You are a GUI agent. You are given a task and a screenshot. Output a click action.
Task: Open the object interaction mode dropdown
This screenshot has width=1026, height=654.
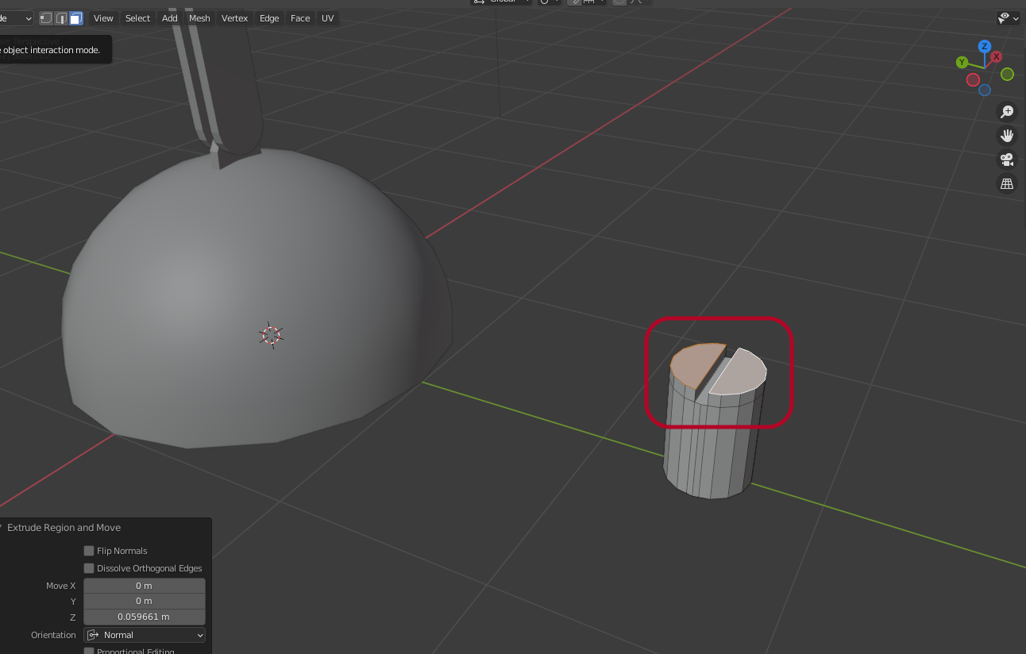click(17, 18)
